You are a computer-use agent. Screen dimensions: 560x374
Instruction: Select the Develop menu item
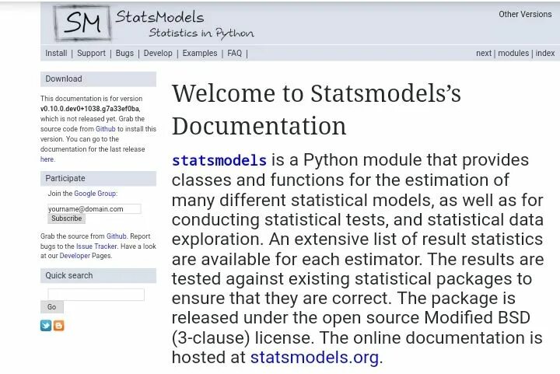coord(158,53)
